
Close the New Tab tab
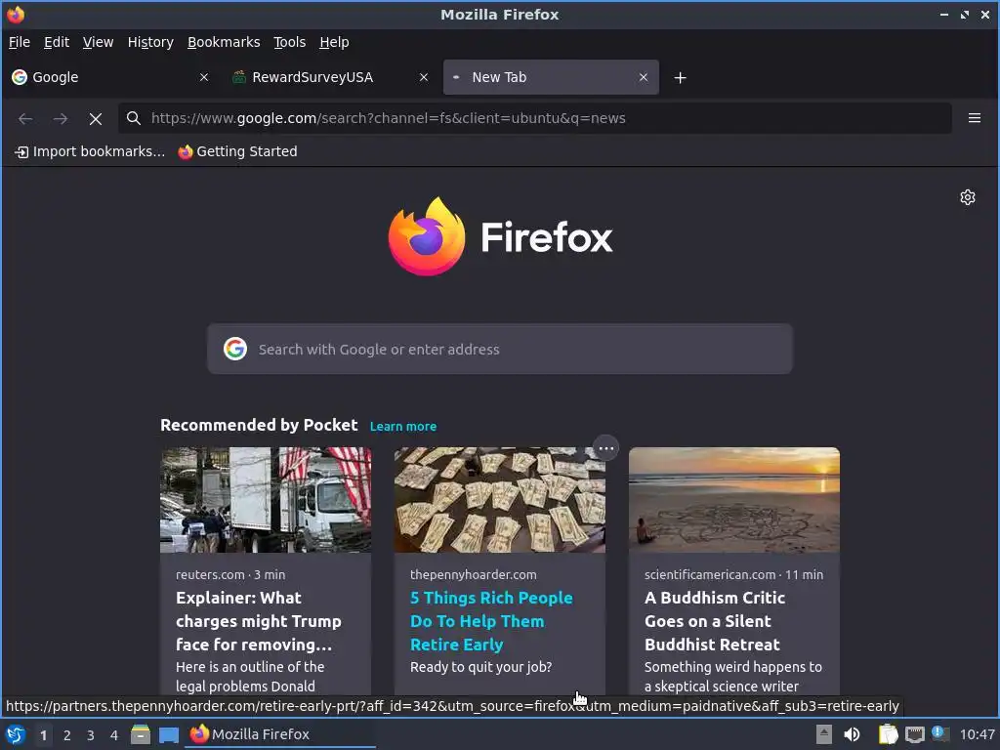tap(643, 77)
